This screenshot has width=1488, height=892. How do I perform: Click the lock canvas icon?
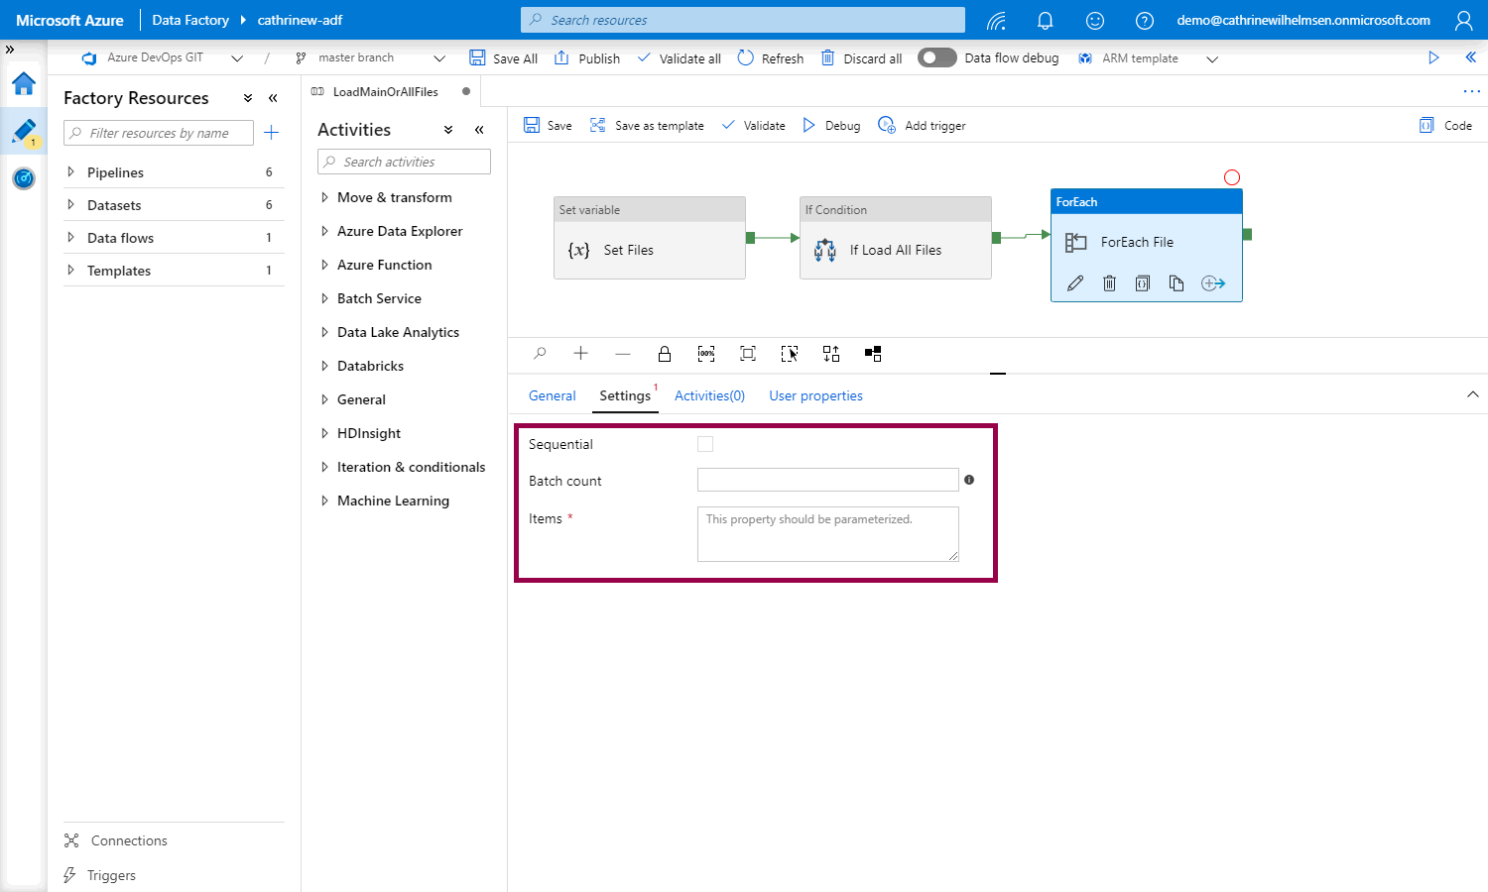coord(665,354)
